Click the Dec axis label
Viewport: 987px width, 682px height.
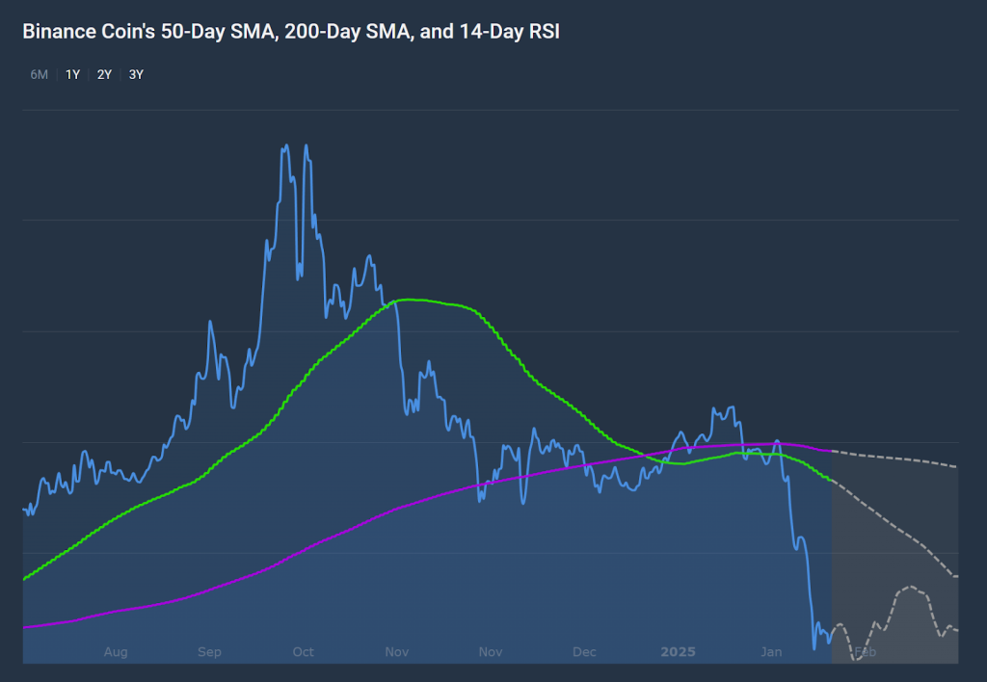pos(583,652)
